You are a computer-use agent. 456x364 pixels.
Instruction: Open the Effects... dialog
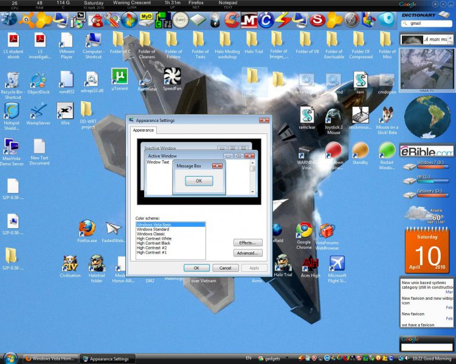point(248,243)
